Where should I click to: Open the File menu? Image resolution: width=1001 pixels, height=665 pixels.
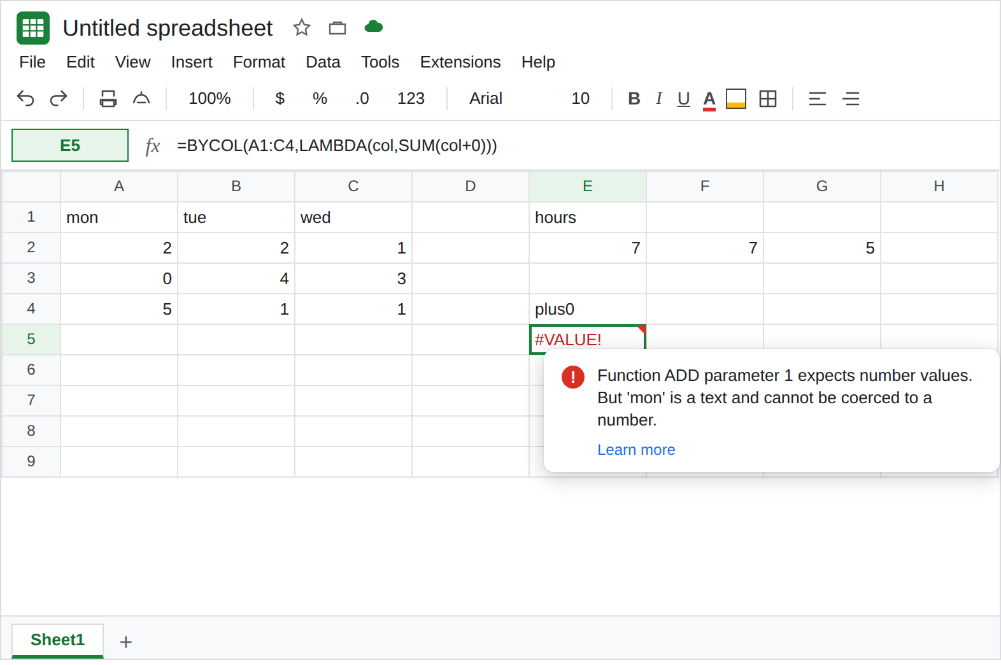point(32,62)
